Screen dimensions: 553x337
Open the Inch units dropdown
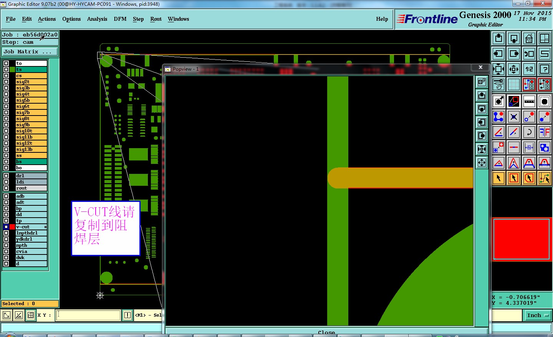click(538, 316)
